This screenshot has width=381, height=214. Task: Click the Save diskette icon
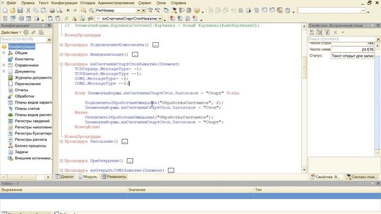pos(20,11)
